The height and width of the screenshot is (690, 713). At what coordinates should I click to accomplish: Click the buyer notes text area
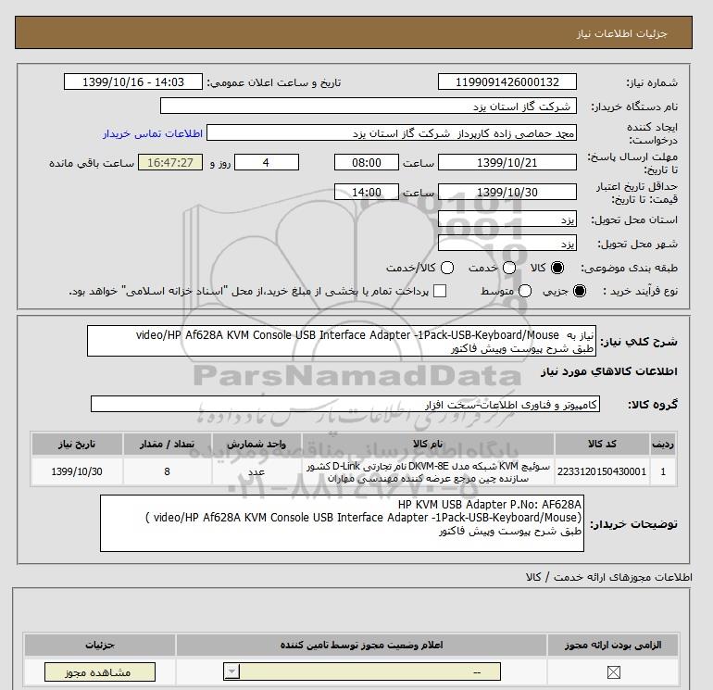(x=342, y=523)
